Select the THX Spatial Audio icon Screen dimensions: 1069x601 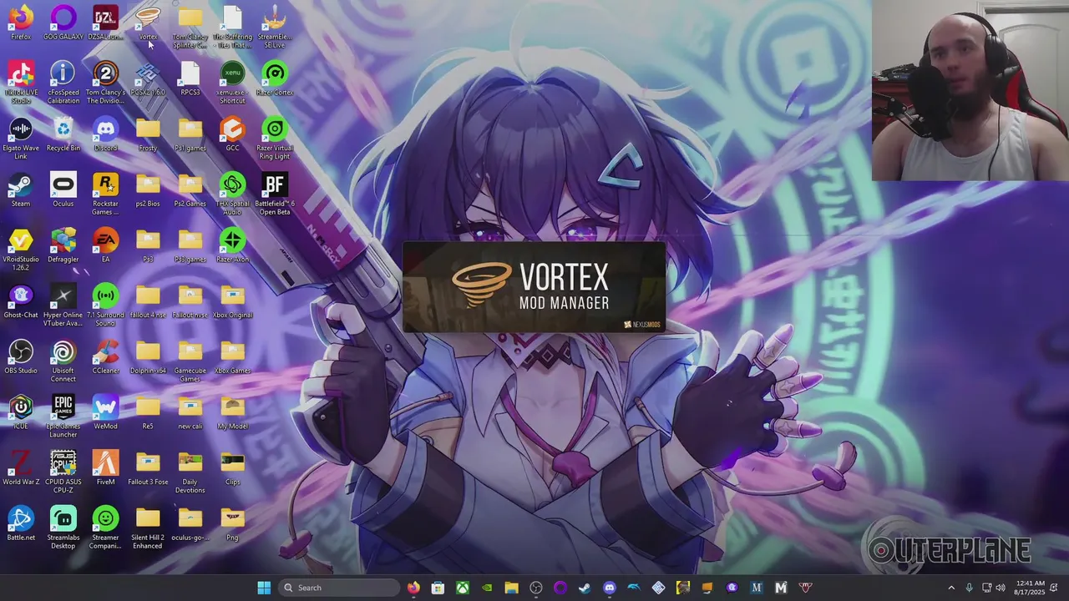(232, 194)
